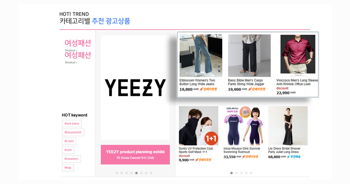This screenshot has width=350, height=184.
Task: Click the rocket badge under Basic Bible cargo pants
Action: click(x=257, y=89)
